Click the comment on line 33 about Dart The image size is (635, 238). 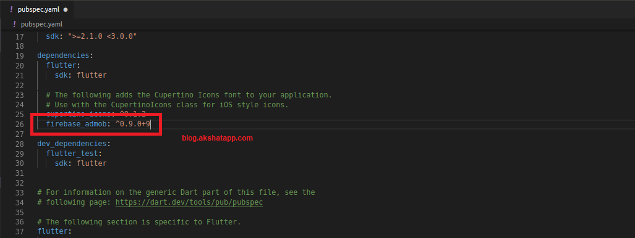pyautogui.click(x=176, y=192)
